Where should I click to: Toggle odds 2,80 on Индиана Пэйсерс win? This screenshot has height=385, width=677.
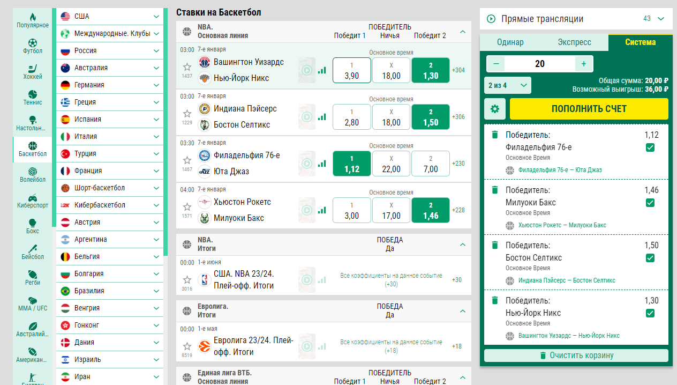(x=352, y=117)
